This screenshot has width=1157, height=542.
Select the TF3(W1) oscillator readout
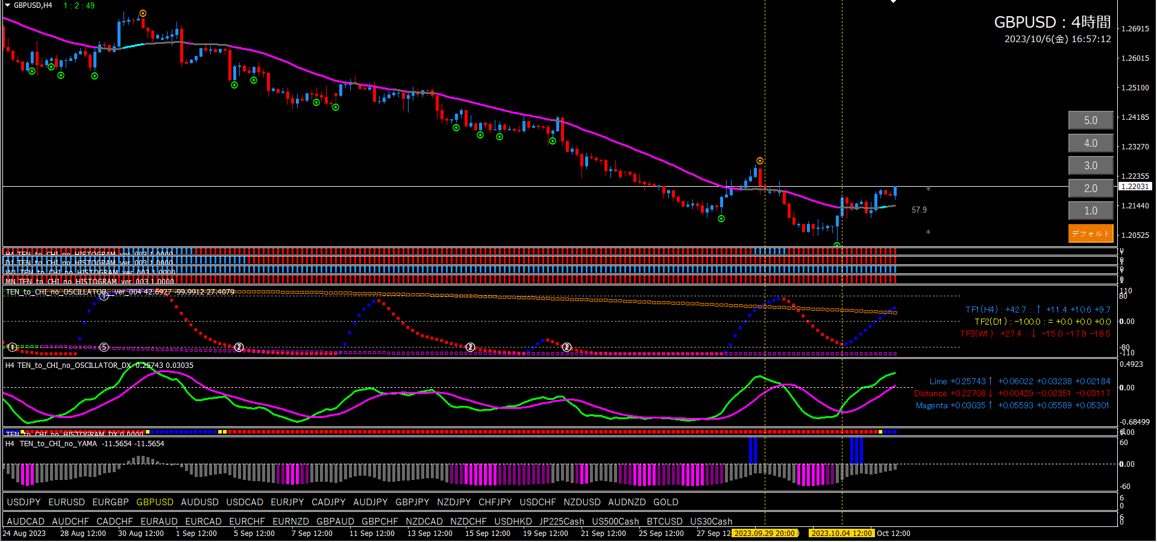(1035, 334)
